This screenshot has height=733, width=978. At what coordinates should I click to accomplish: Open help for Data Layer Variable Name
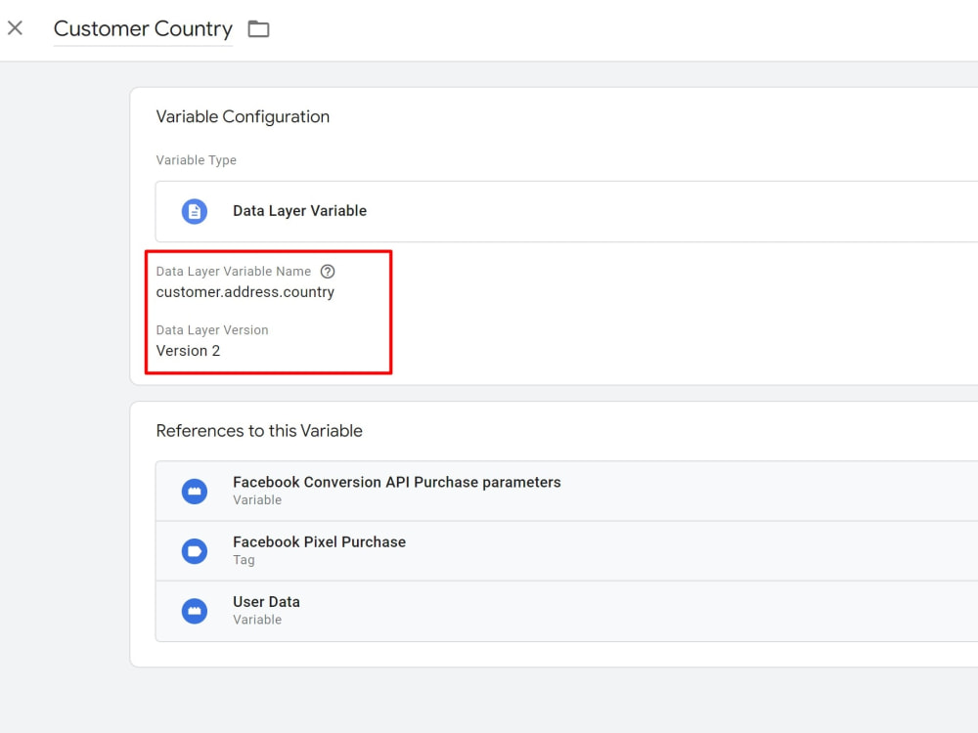click(x=328, y=271)
